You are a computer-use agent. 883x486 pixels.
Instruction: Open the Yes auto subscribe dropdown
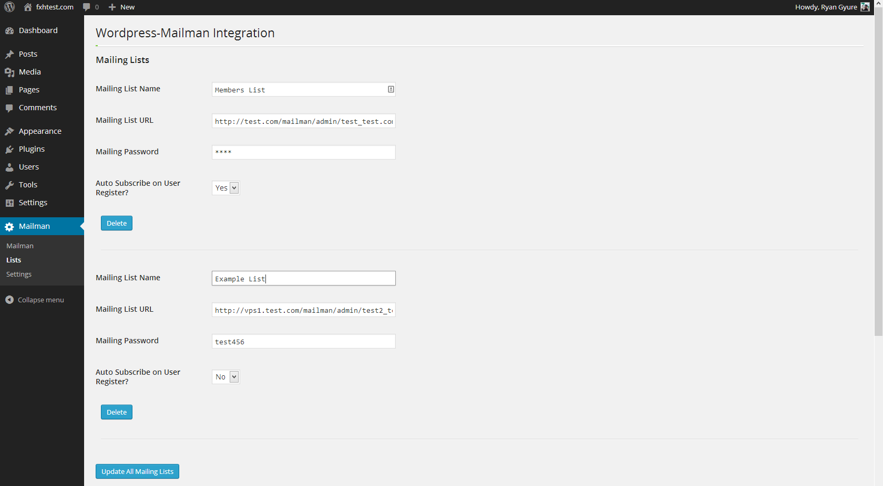226,188
